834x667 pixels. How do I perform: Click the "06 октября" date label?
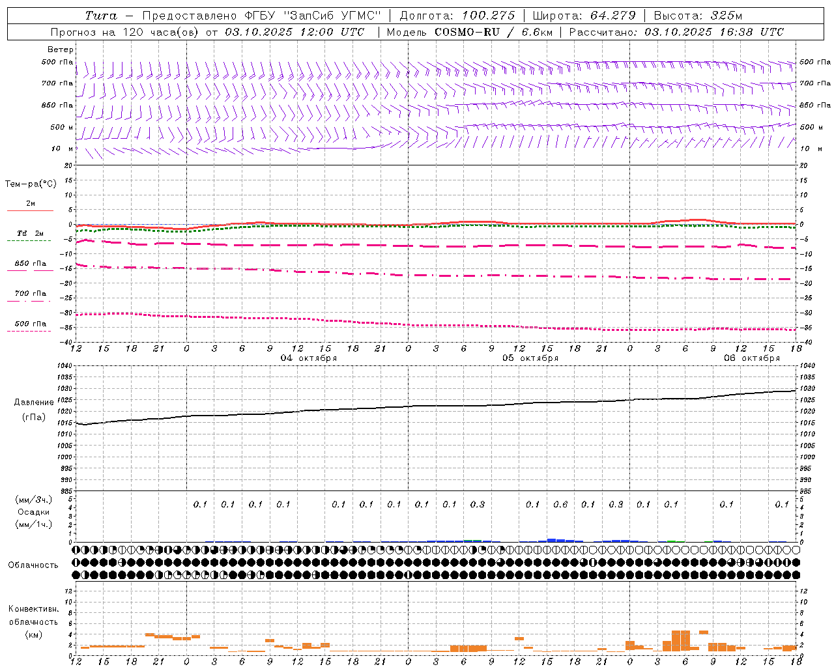(752, 358)
